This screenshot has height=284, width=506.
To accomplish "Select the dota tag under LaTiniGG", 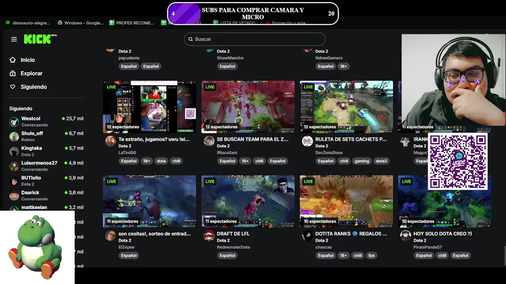I will pos(161,161).
